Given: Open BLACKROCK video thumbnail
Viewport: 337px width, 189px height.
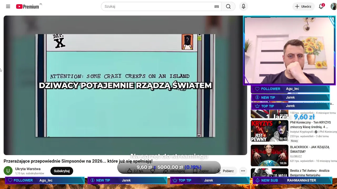Looking at the screenshot, I should coord(269,155).
